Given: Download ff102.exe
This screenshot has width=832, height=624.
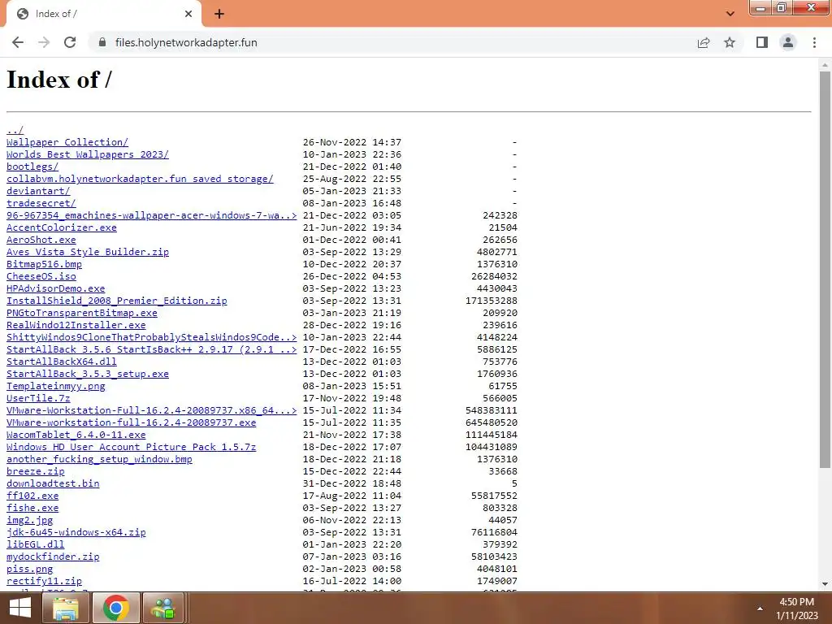Looking at the screenshot, I should (x=32, y=496).
